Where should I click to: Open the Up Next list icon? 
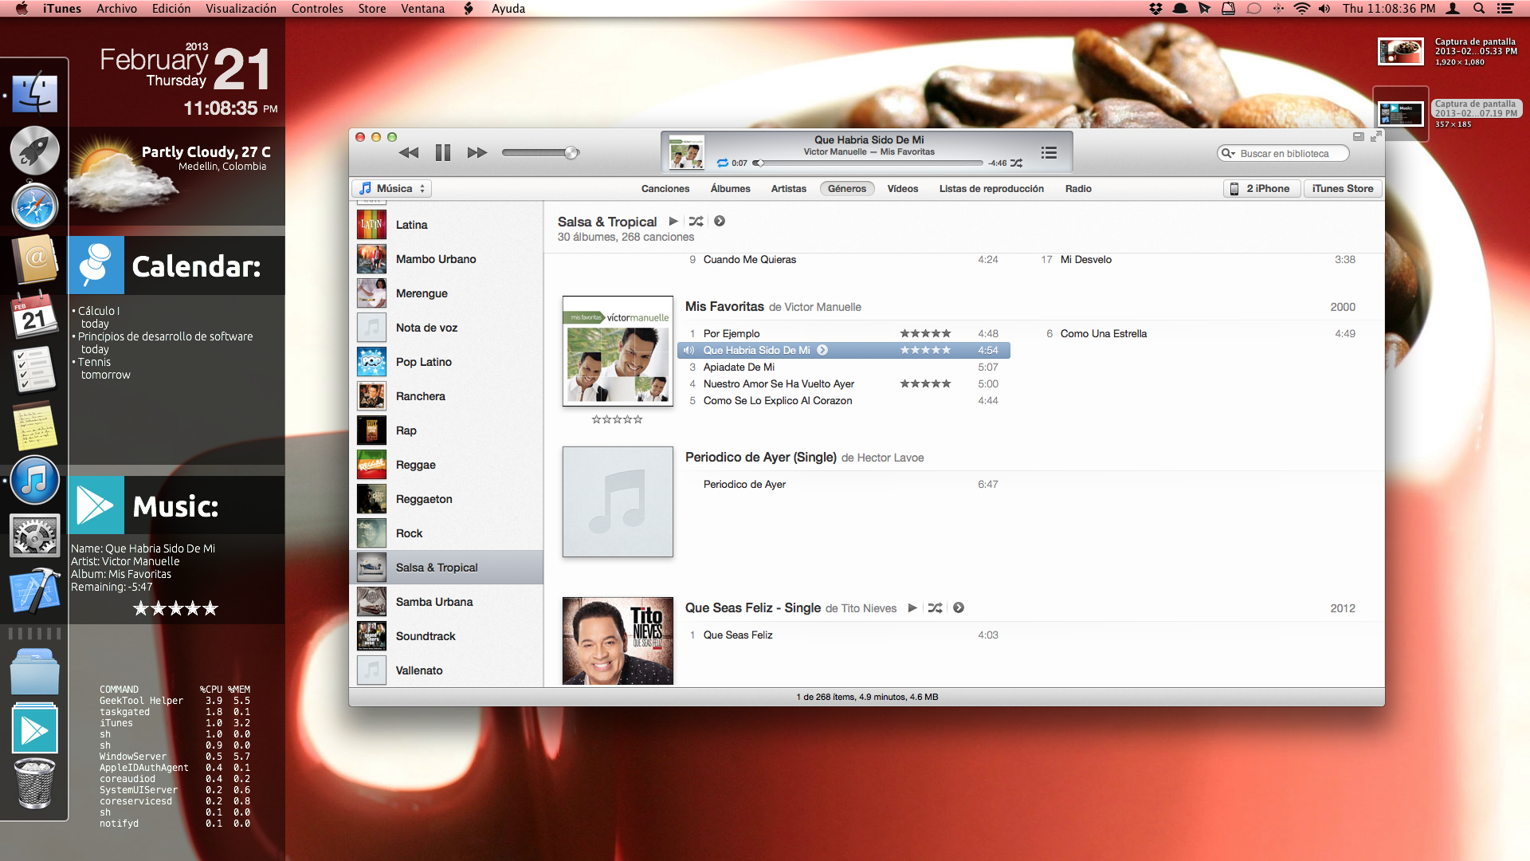(1049, 152)
